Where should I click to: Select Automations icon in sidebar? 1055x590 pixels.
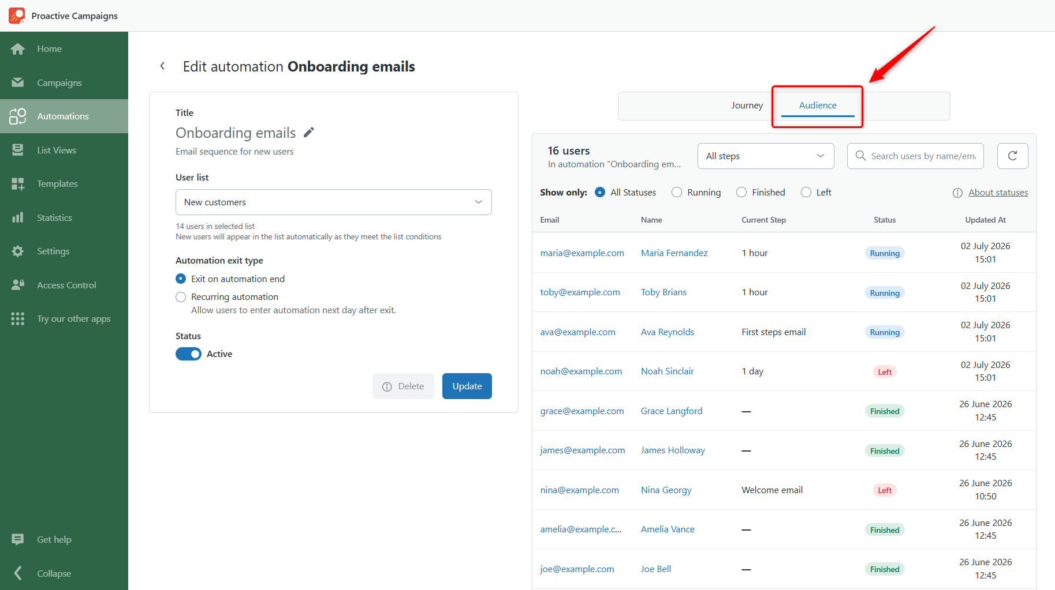pyautogui.click(x=18, y=117)
